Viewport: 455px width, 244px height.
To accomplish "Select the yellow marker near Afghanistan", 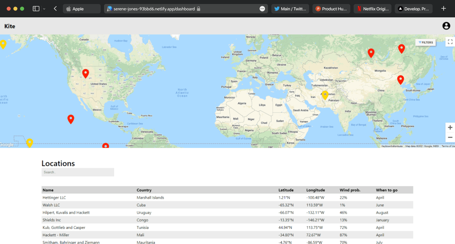I will (325, 95).
